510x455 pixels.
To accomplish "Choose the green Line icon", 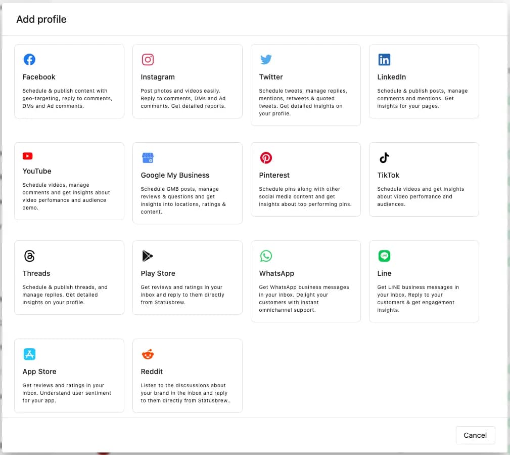I will click(384, 256).
